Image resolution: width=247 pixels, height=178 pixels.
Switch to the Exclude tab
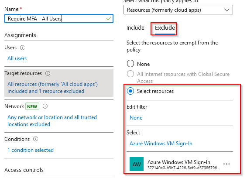[165, 28]
